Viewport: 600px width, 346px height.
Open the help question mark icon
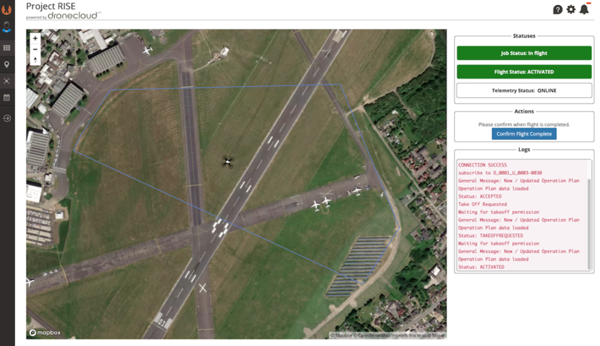click(558, 10)
